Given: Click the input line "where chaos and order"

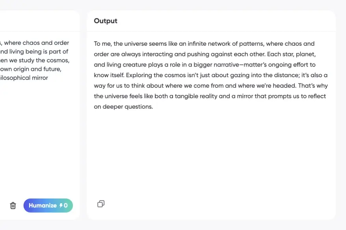Looking at the screenshot, I should point(37,43).
